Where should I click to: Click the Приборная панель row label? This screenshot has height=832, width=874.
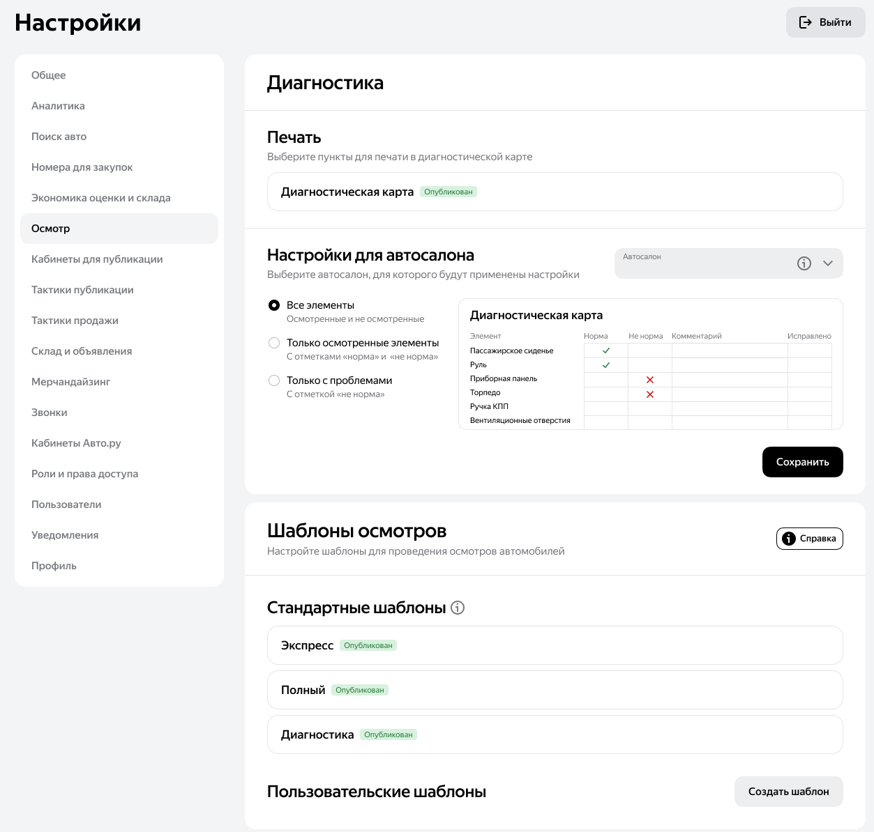point(504,378)
